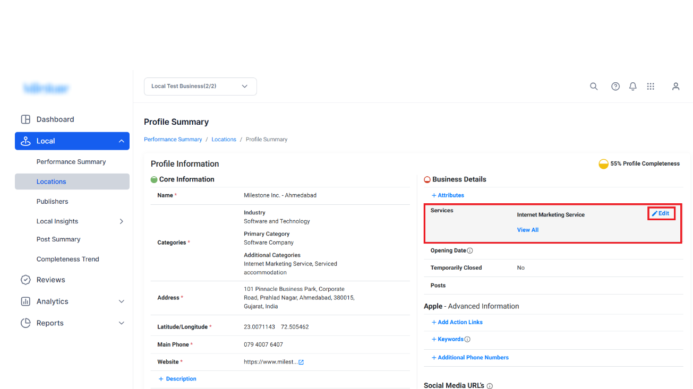Screen dimensions: 693x389
Task: Open the Local Test Business dropdown
Action: point(200,87)
